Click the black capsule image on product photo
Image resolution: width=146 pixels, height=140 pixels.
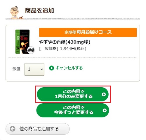coord(31,50)
